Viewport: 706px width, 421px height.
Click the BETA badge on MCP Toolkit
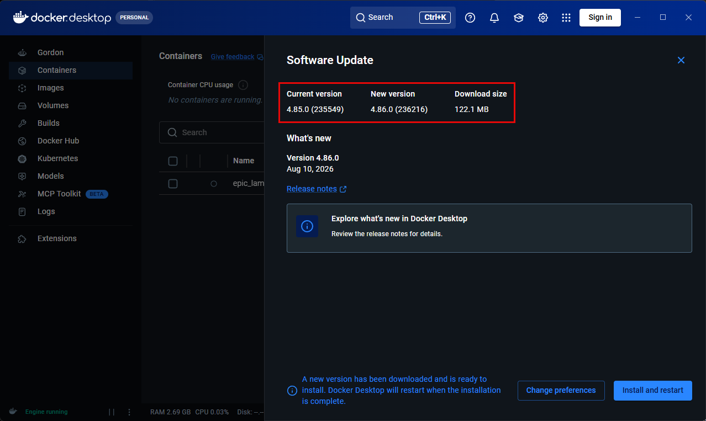97,194
